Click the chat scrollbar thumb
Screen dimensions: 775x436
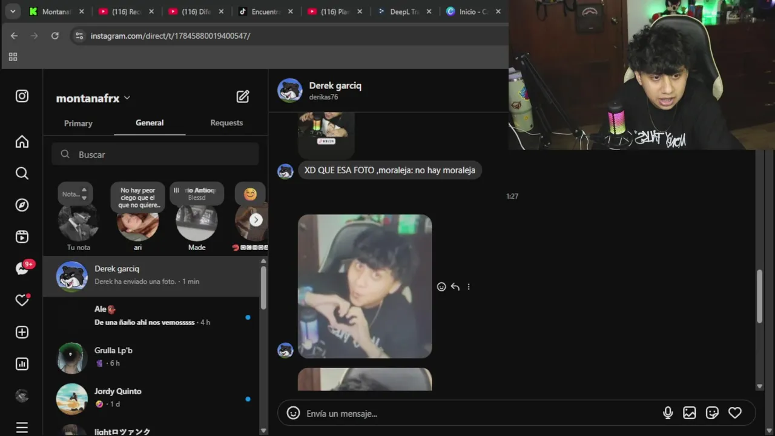pos(760,296)
